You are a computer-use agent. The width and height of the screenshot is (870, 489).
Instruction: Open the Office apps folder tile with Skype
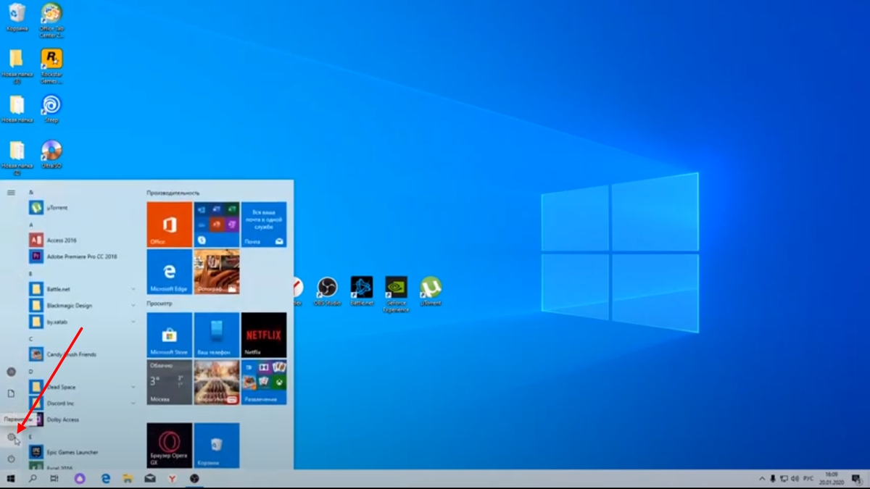click(217, 225)
